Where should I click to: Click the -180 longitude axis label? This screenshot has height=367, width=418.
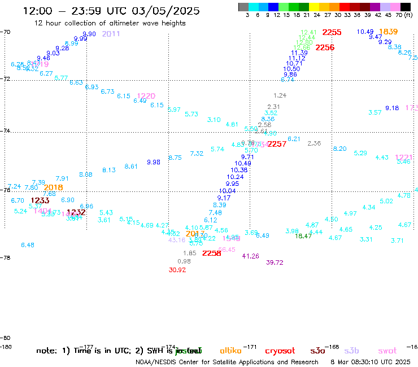pyautogui.click(x=6, y=347)
